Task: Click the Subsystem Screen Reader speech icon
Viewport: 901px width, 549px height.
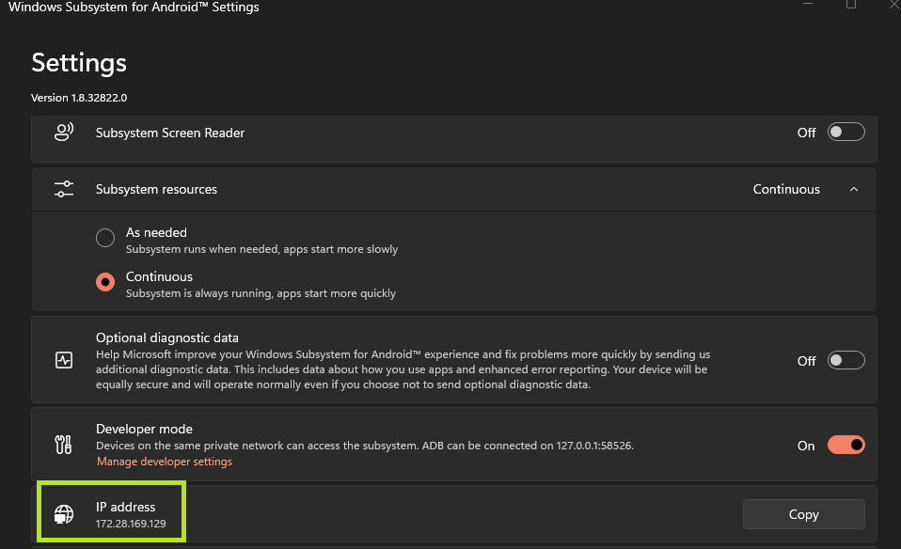Action: coord(64,133)
